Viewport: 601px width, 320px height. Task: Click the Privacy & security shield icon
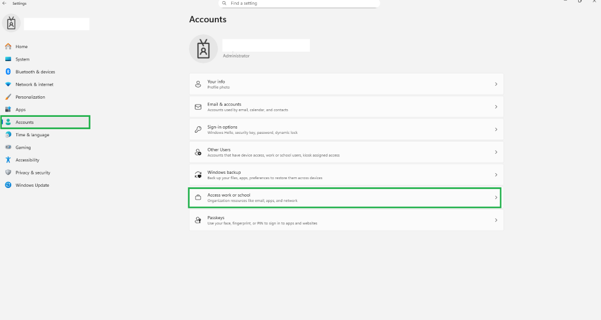8,173
